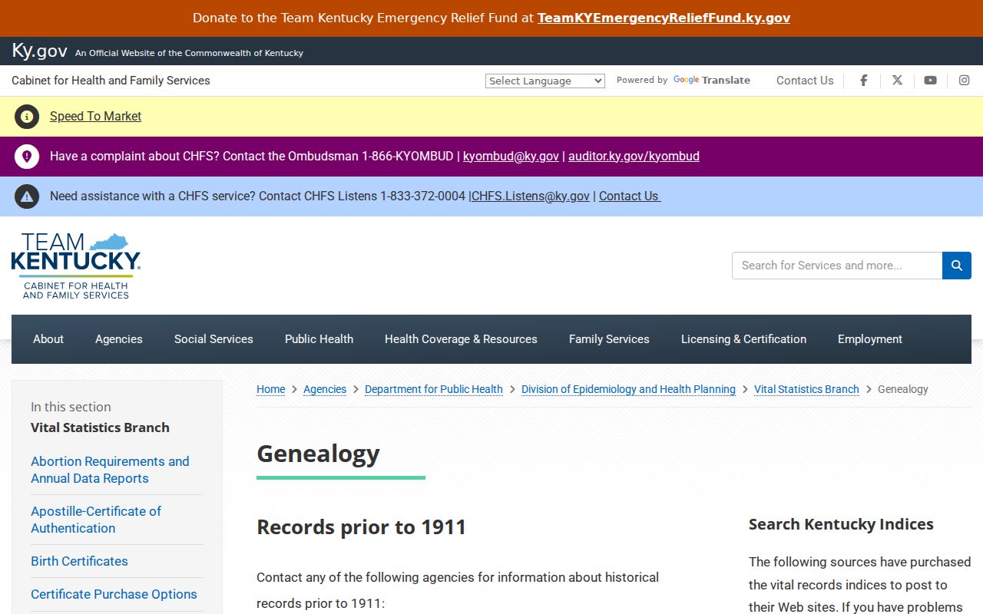Open the X (Twitter) social icon
Viewport: 983px width, 614px height.
[897, 81]
